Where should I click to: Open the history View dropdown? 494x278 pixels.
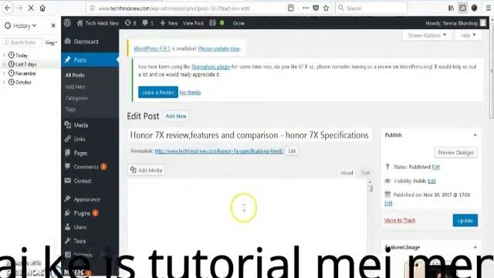[51, 42]
